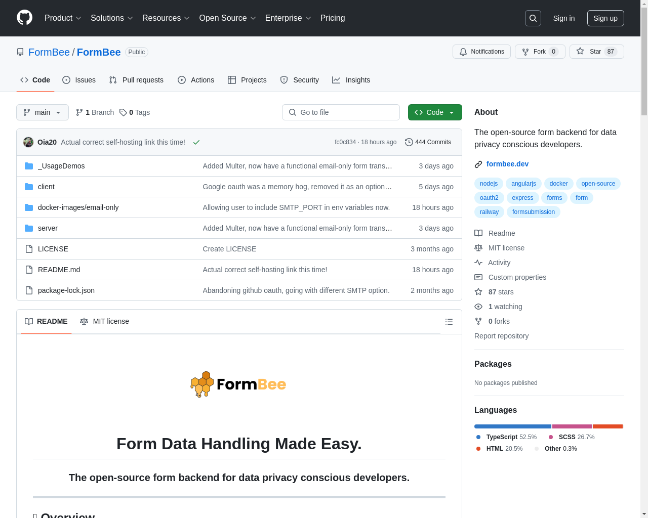648x518 pixels.
Task: Open the main branch selector dropdown
Action: 43,112
